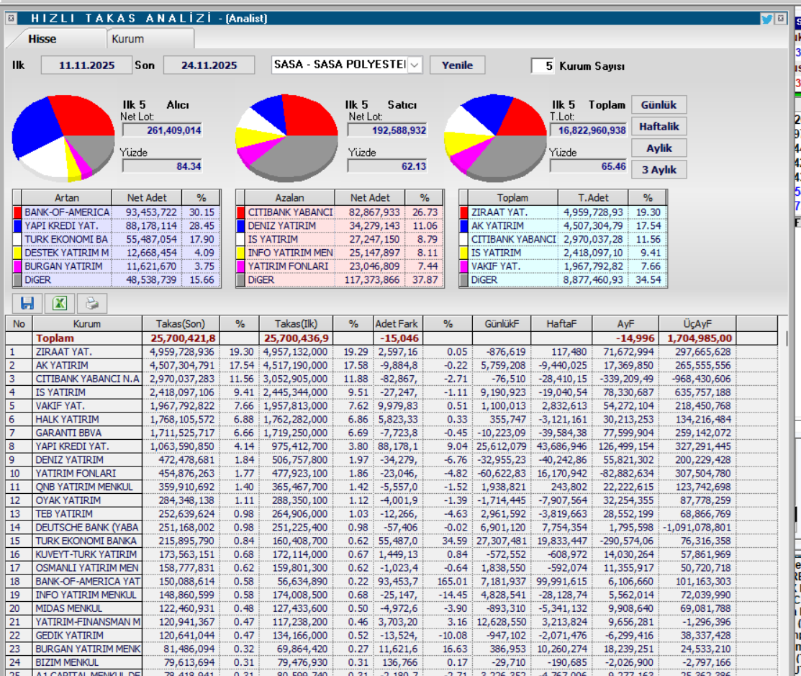Click the Twitter bird icon in title bar
Viewport: 801px width, 676px height.
[x=766, y=19]
